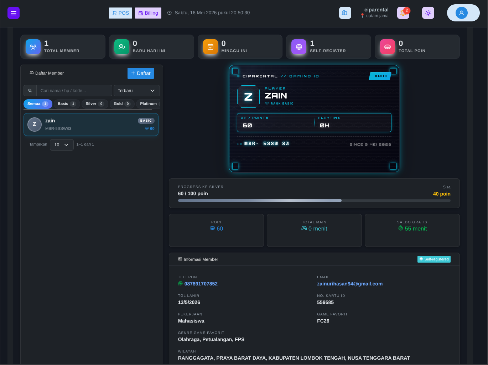Click the search magnifier icon
The width and height of the screenshot is (488, 365).
30,91
